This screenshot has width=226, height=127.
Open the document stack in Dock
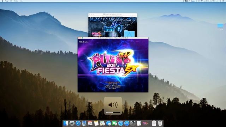pos(154,123)
